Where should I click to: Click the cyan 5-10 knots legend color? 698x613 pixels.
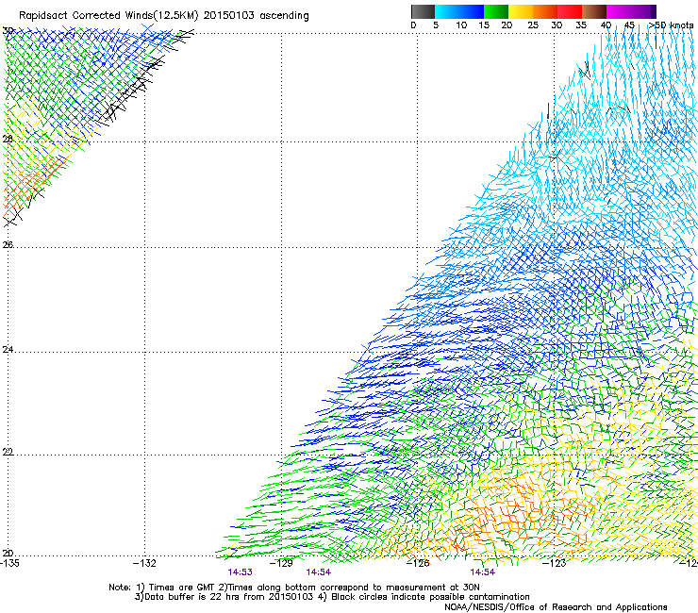[447, 11]
